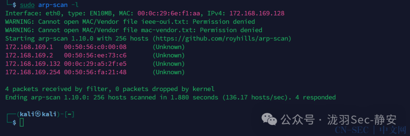Image resolution: width=410 pixels, height=136 pixels.
Task: Click the Kali symbol icon in the prompt
Action: (x=38, y=114)
